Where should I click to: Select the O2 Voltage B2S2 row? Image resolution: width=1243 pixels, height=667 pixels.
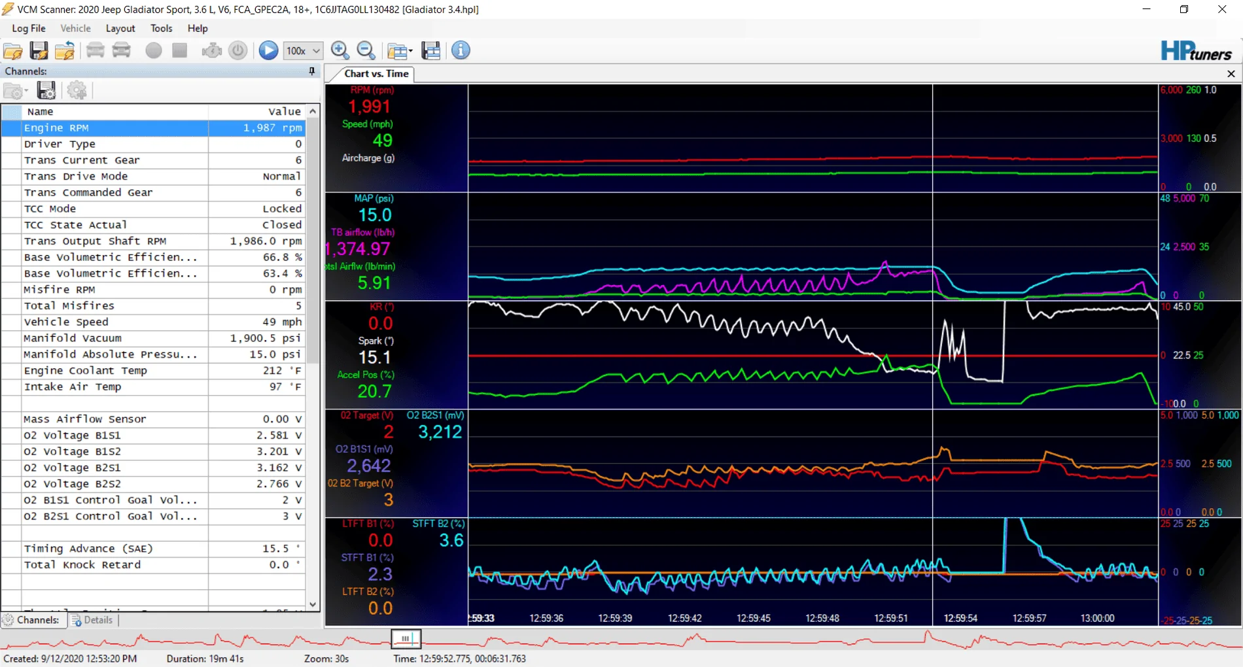(153, 484)
